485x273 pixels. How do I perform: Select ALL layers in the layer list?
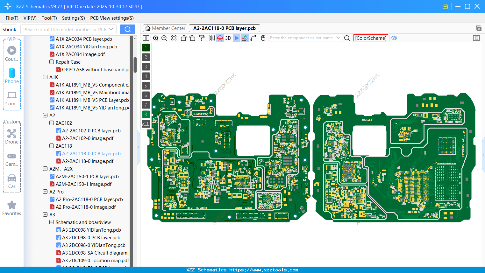pos(146,124)
